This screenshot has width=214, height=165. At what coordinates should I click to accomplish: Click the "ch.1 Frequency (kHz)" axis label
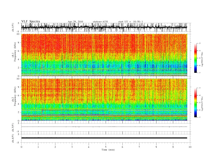[x=14, y=52]
